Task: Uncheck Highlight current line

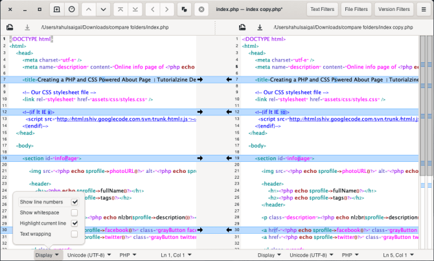Action: 74,223
